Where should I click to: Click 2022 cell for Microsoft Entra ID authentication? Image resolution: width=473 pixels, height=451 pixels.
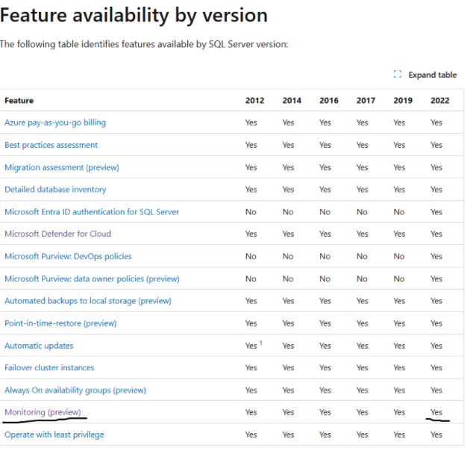pos(436,212)
